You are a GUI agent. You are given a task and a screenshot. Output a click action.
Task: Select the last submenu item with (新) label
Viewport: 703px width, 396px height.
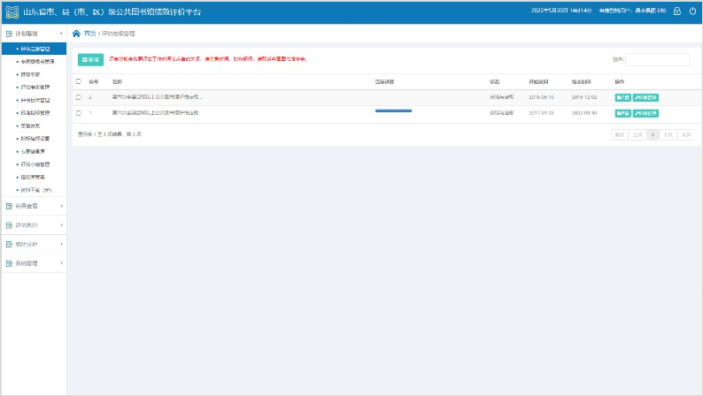(x=35, y=190)
